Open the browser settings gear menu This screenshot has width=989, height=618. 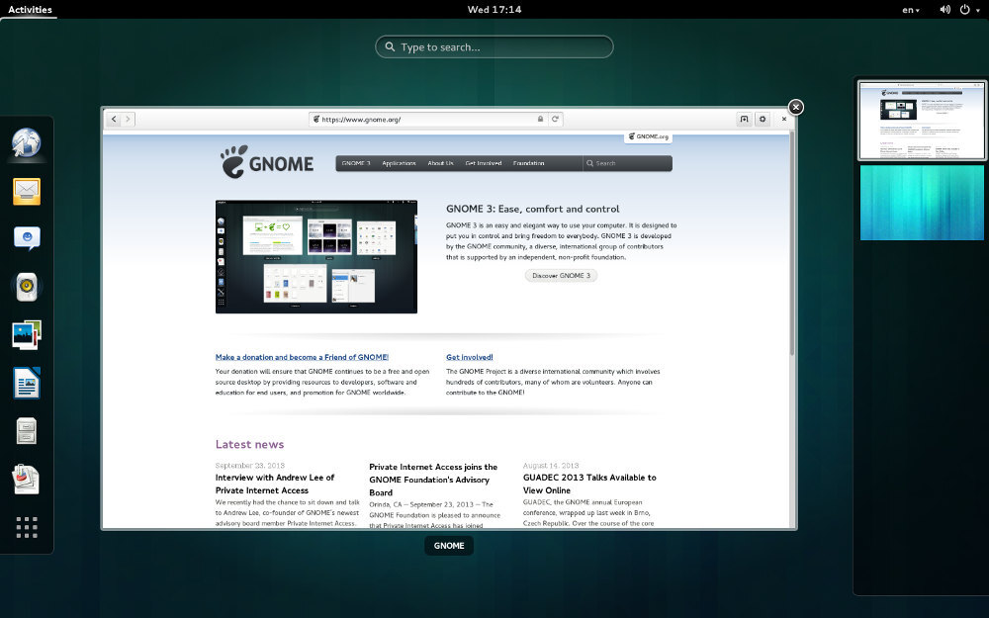pyautogui.click(x=763, y=119)
